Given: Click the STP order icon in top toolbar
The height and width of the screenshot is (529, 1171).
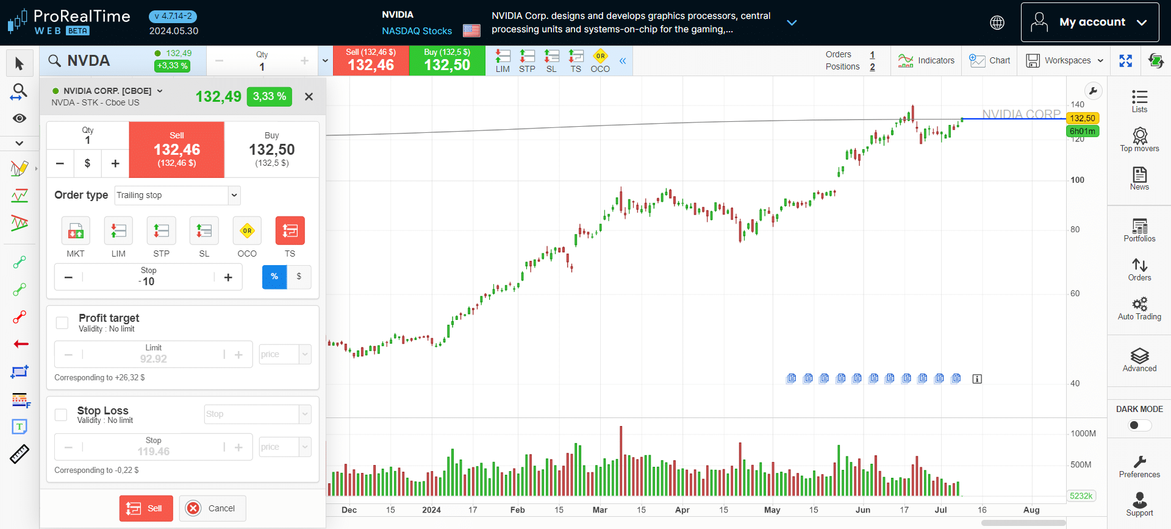Looking at the screenshot, I should click(527, 61).
